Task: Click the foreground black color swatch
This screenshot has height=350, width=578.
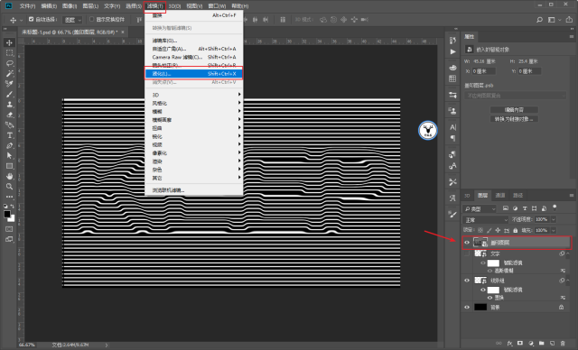Action: [7, 214]
